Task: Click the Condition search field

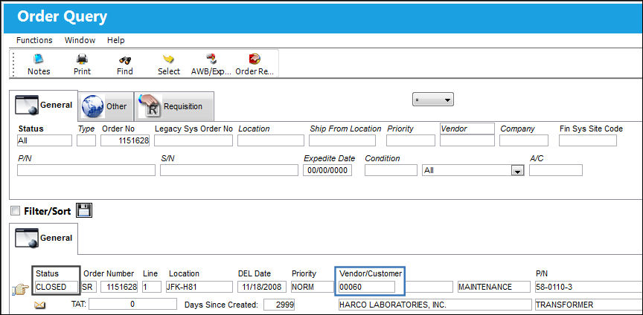Action: pos(391,170)
